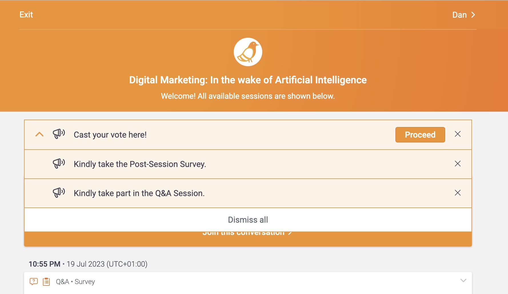Select the Q&A • Survey session label

click(75, 282)
